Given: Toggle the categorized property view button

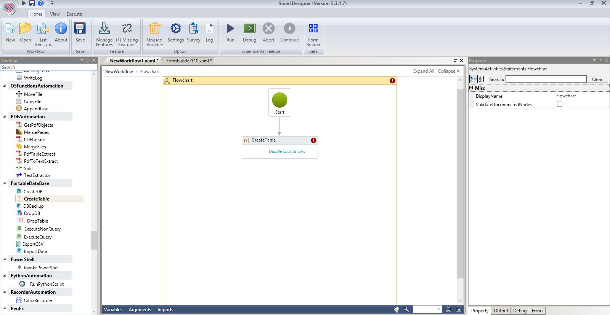Looking at the screenshot, I should (474, 79).
